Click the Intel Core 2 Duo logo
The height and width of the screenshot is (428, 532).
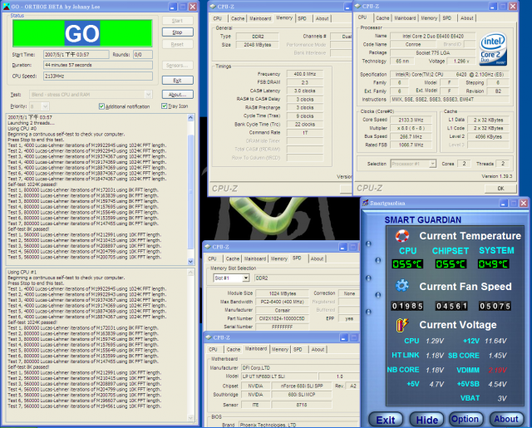point(493,50)
